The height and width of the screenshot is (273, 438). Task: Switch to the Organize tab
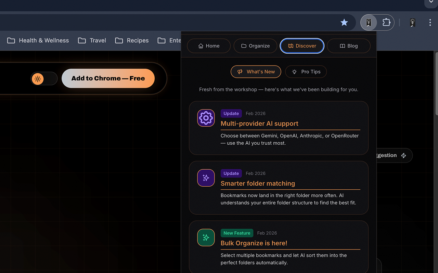coord(255,46)
